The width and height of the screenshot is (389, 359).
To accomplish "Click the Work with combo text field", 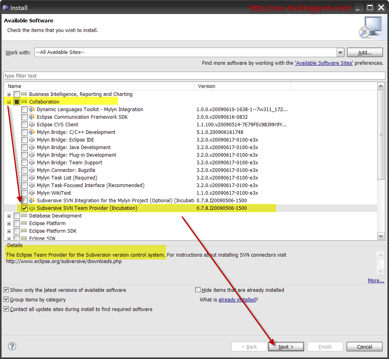I will [x=186, y=52].
